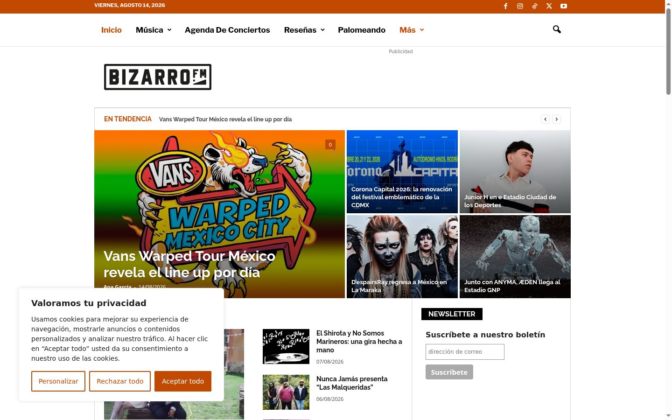Viewport: 672px width, 420px height.
Task: Open featured Vans Warped Tour México headline
Action: [189, 264]
